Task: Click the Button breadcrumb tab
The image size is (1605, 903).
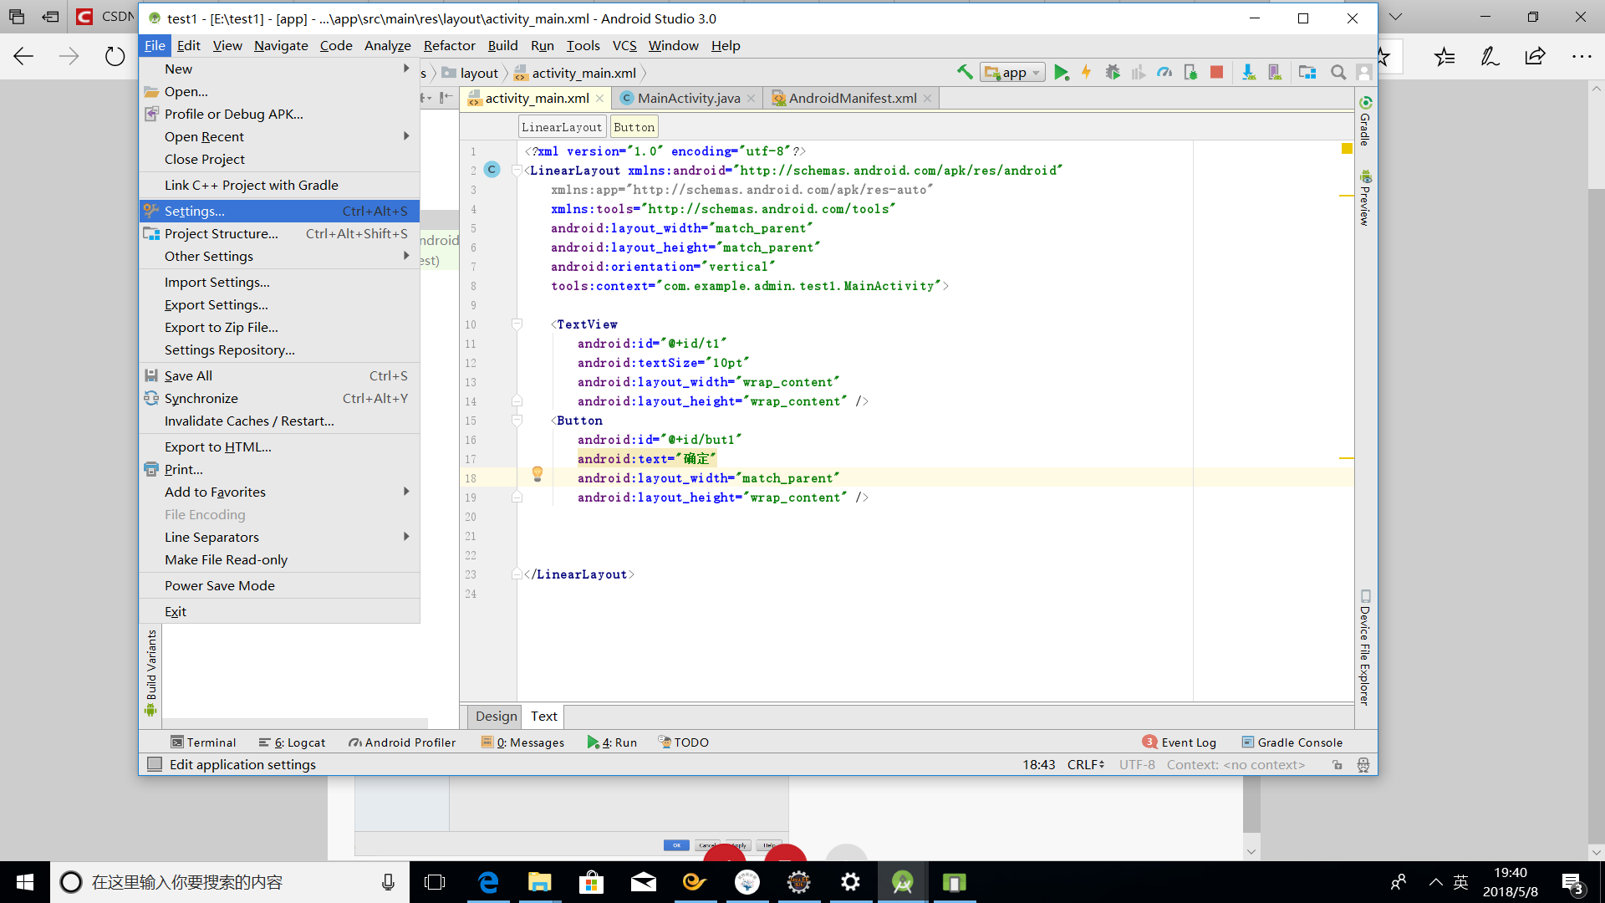Action: tap(635, 125)
